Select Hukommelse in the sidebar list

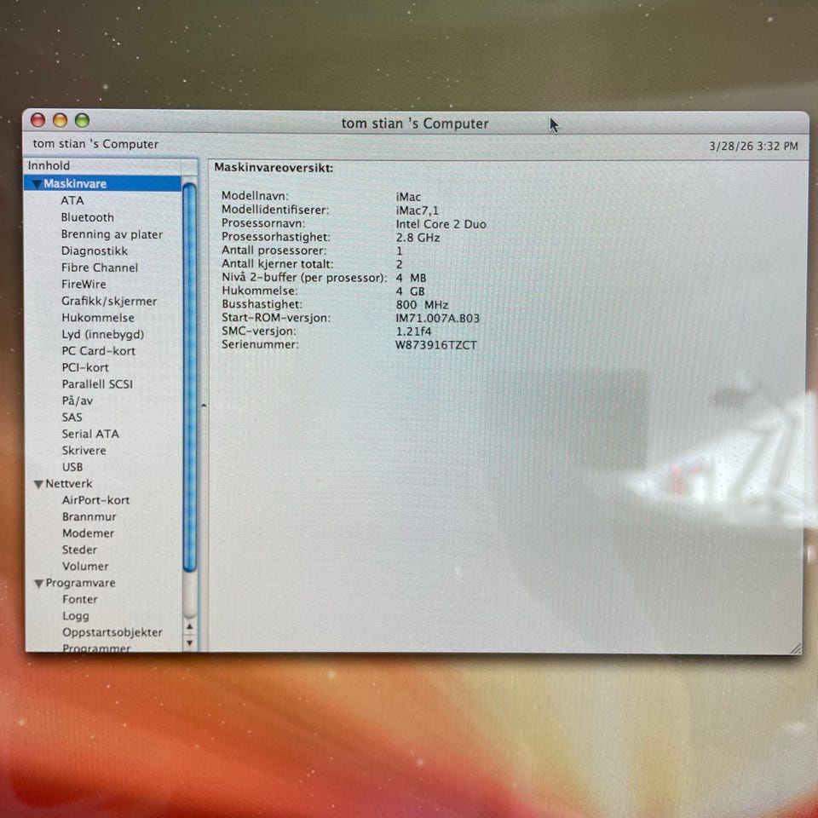(98, 318)
